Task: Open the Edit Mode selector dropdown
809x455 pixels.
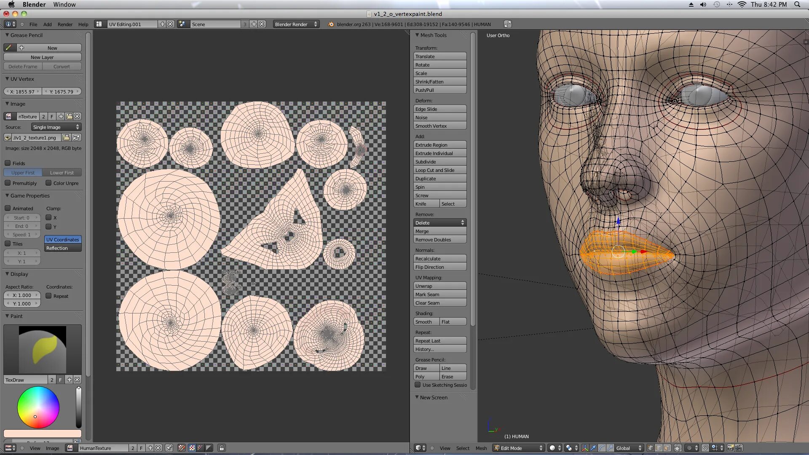Action: click(518, 448)
